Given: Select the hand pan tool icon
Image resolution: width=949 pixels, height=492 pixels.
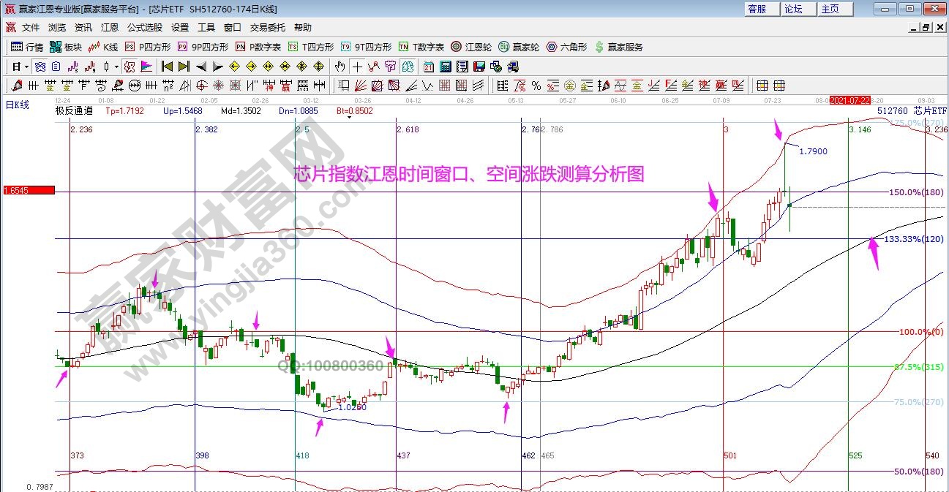Looking at the screenshot, I should click(x=340, y=67).
